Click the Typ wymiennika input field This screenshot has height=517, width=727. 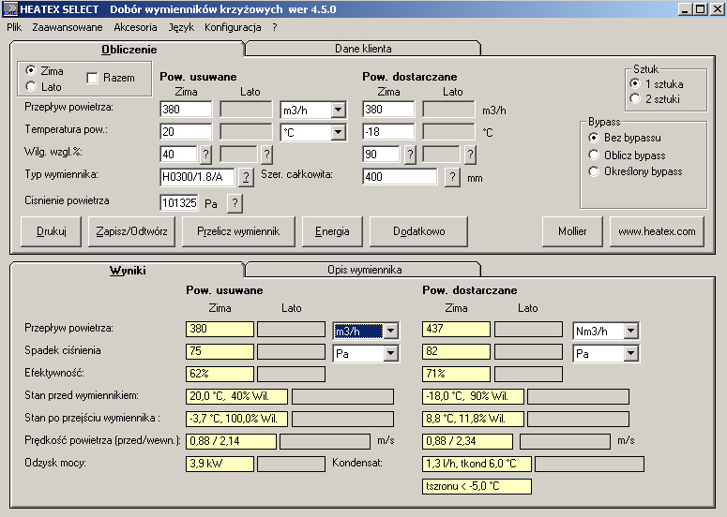point(197,177)
